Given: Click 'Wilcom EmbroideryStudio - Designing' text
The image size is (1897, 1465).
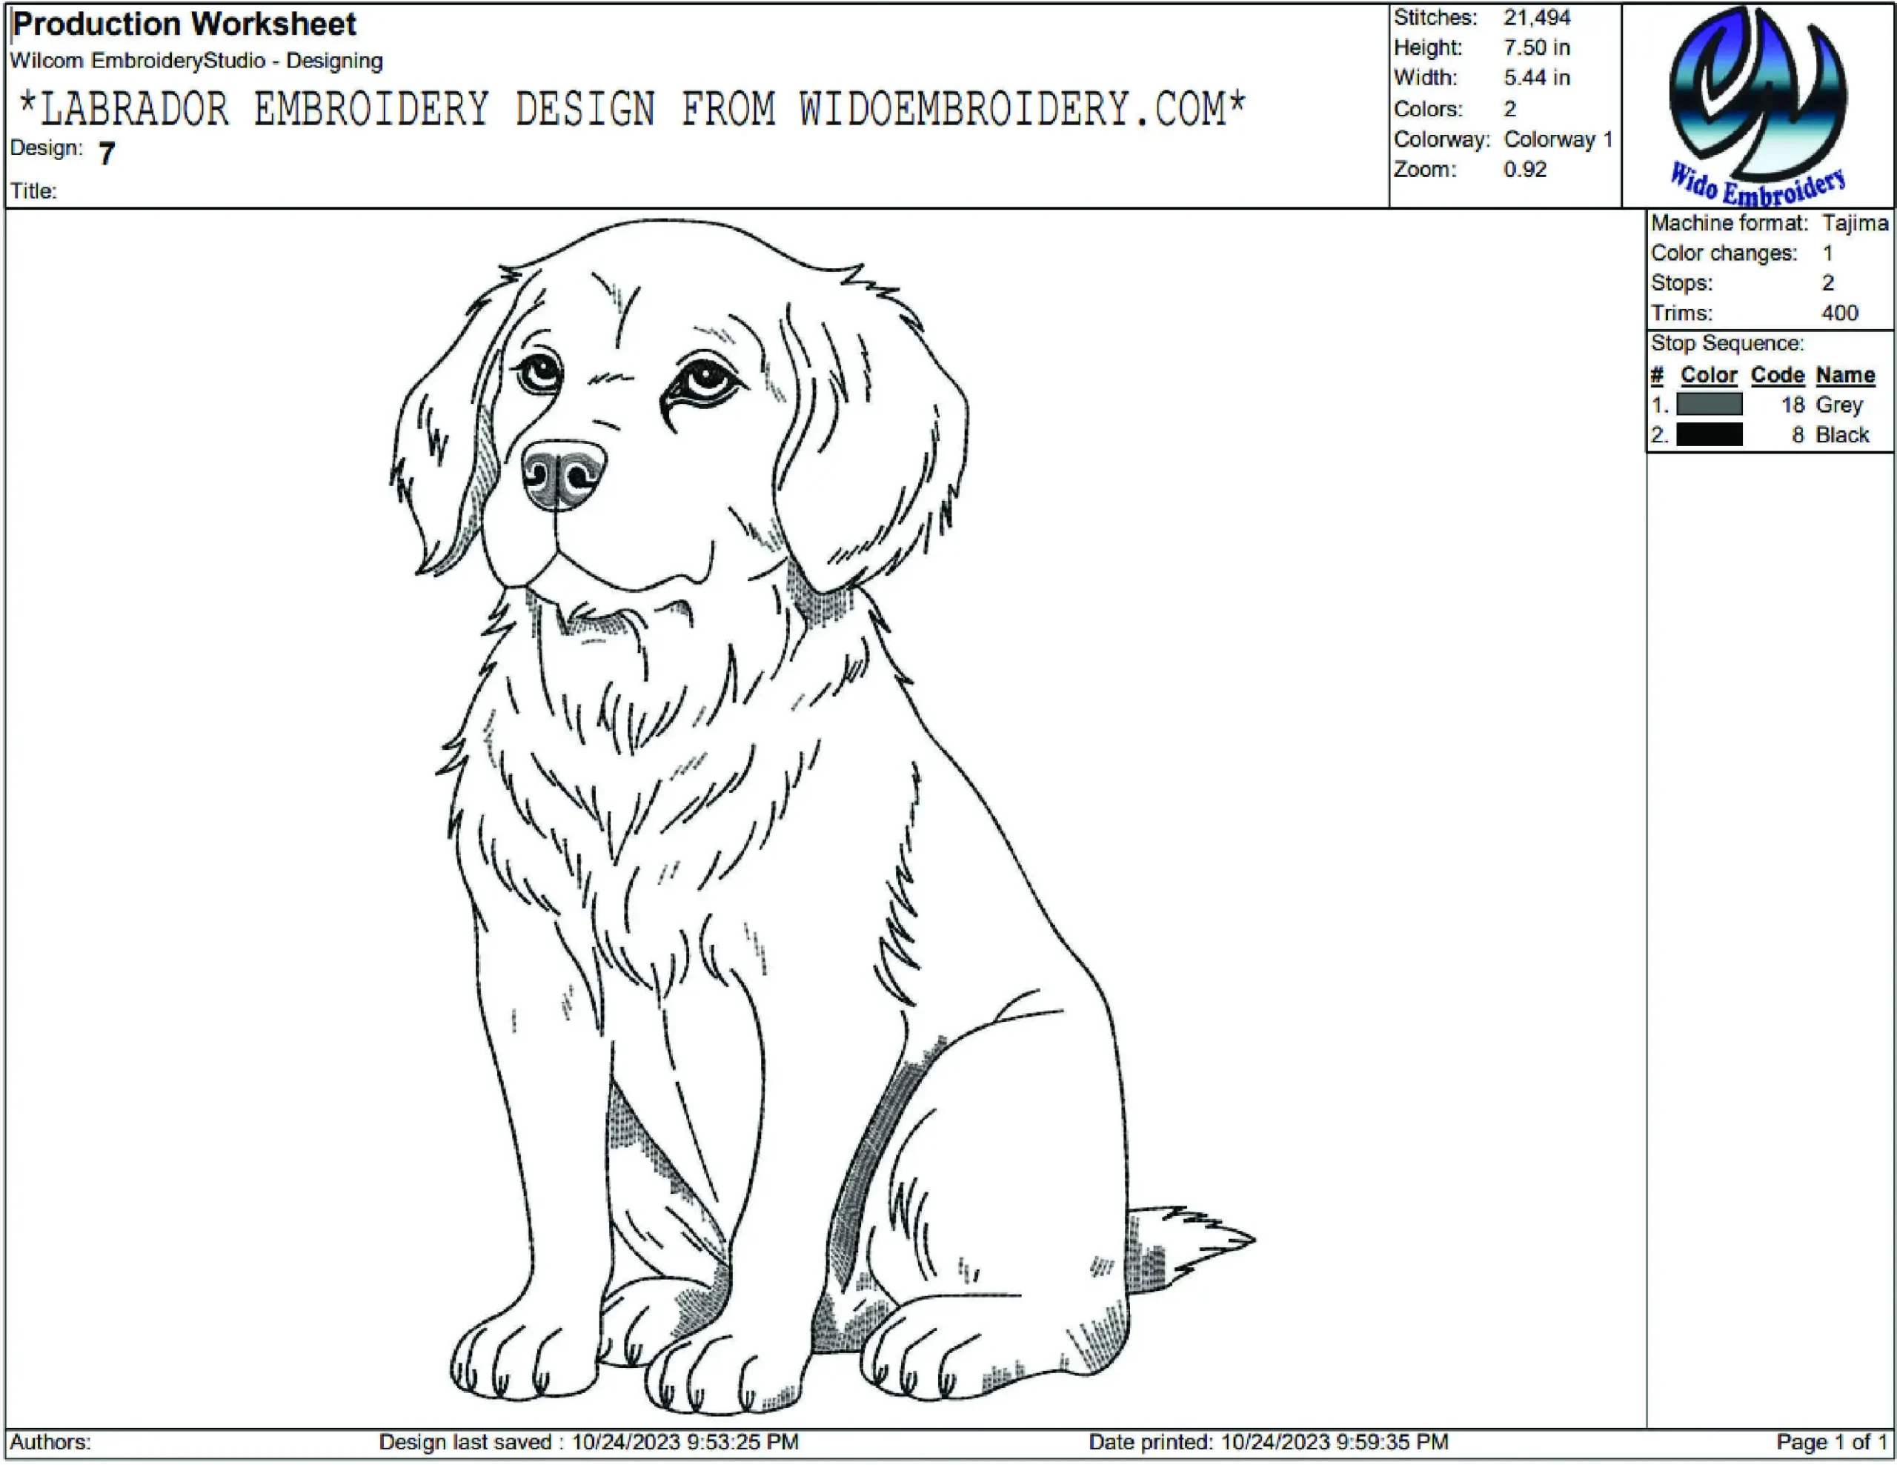Looking at the screenshot, I should click(196, 61).
